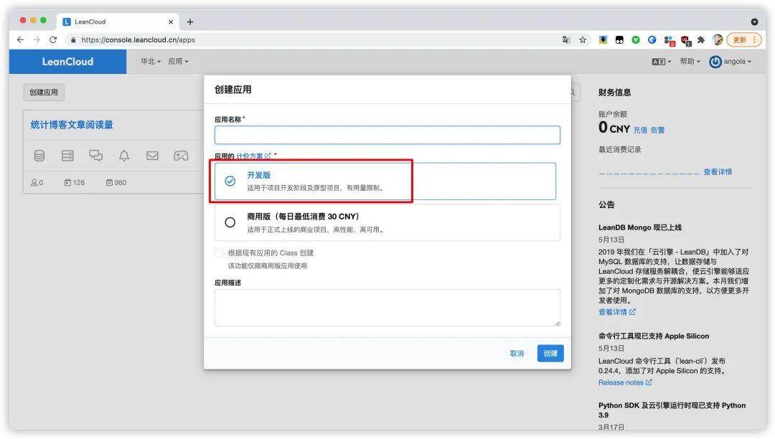
Task: Click the 充值 recharge link
Action: (x=640, y=130)
